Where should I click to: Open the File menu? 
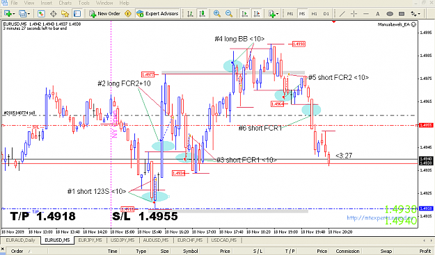(14, 3)
